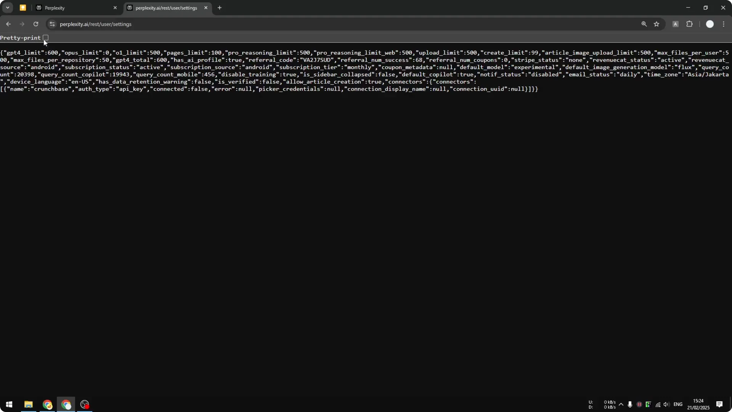Expand hidden system tray icons
Image resolution: width=732 pixels, height=412 pixels.
622,405
